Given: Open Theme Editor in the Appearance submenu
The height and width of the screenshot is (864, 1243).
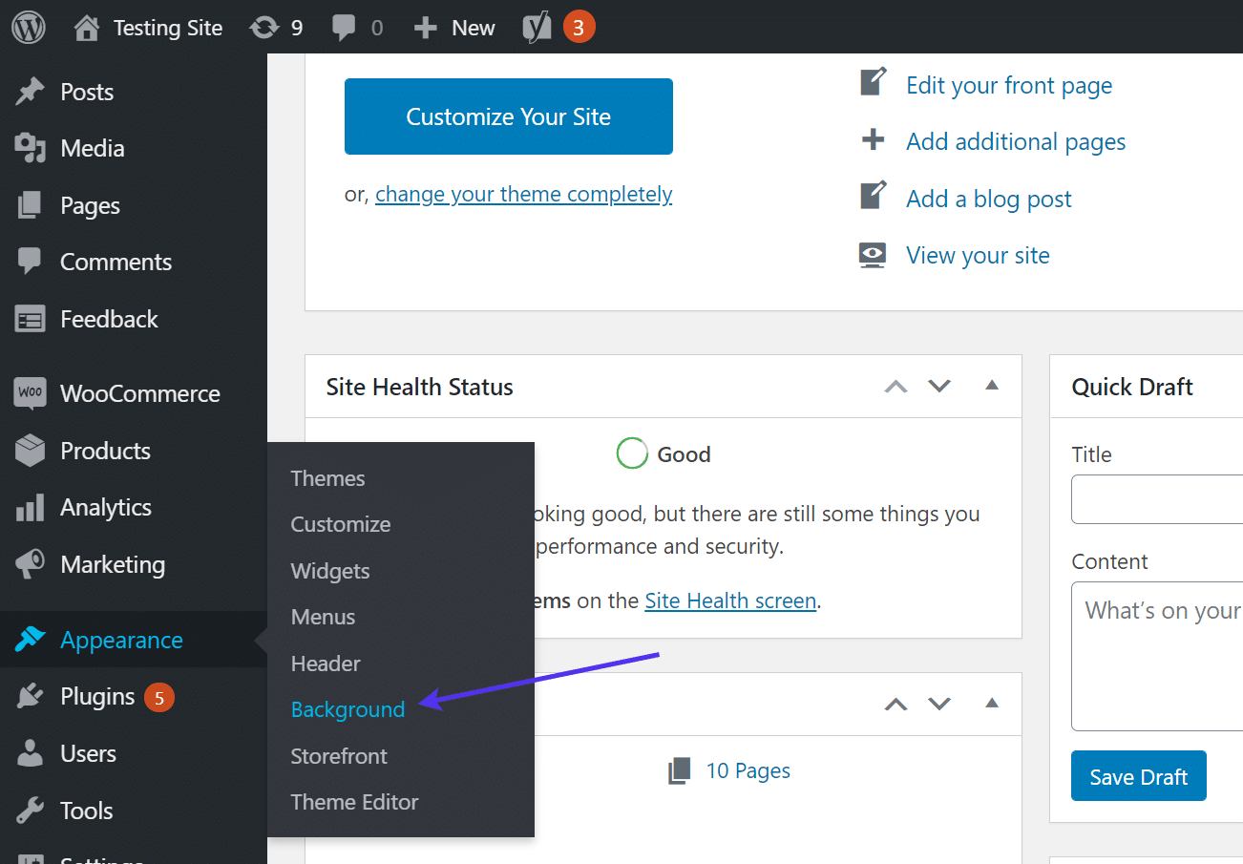Looking at the screenshot, I should [354, 802].
